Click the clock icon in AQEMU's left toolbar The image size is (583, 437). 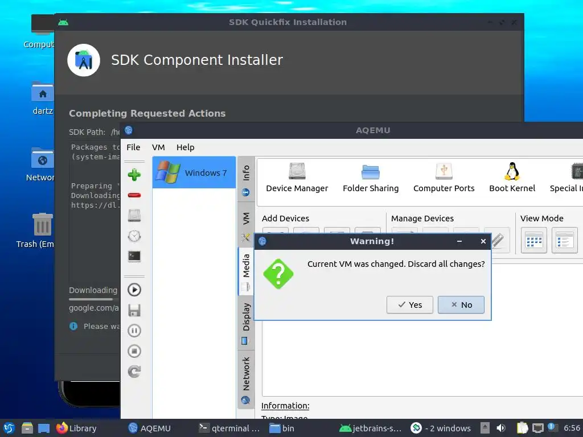(x=134, y=236)
